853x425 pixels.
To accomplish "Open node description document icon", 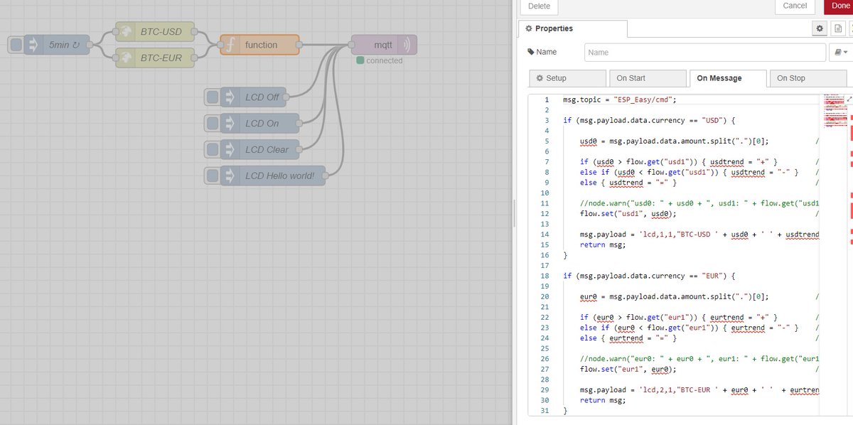I will 838,28.
